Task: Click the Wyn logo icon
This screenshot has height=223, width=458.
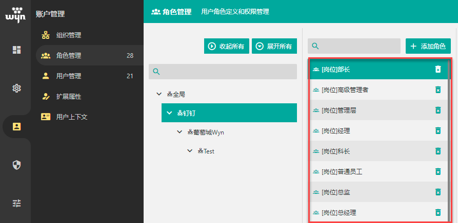Action: [15, 14]
